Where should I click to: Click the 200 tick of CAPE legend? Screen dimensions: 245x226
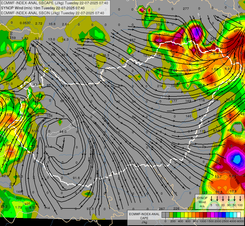click(173, 221)
